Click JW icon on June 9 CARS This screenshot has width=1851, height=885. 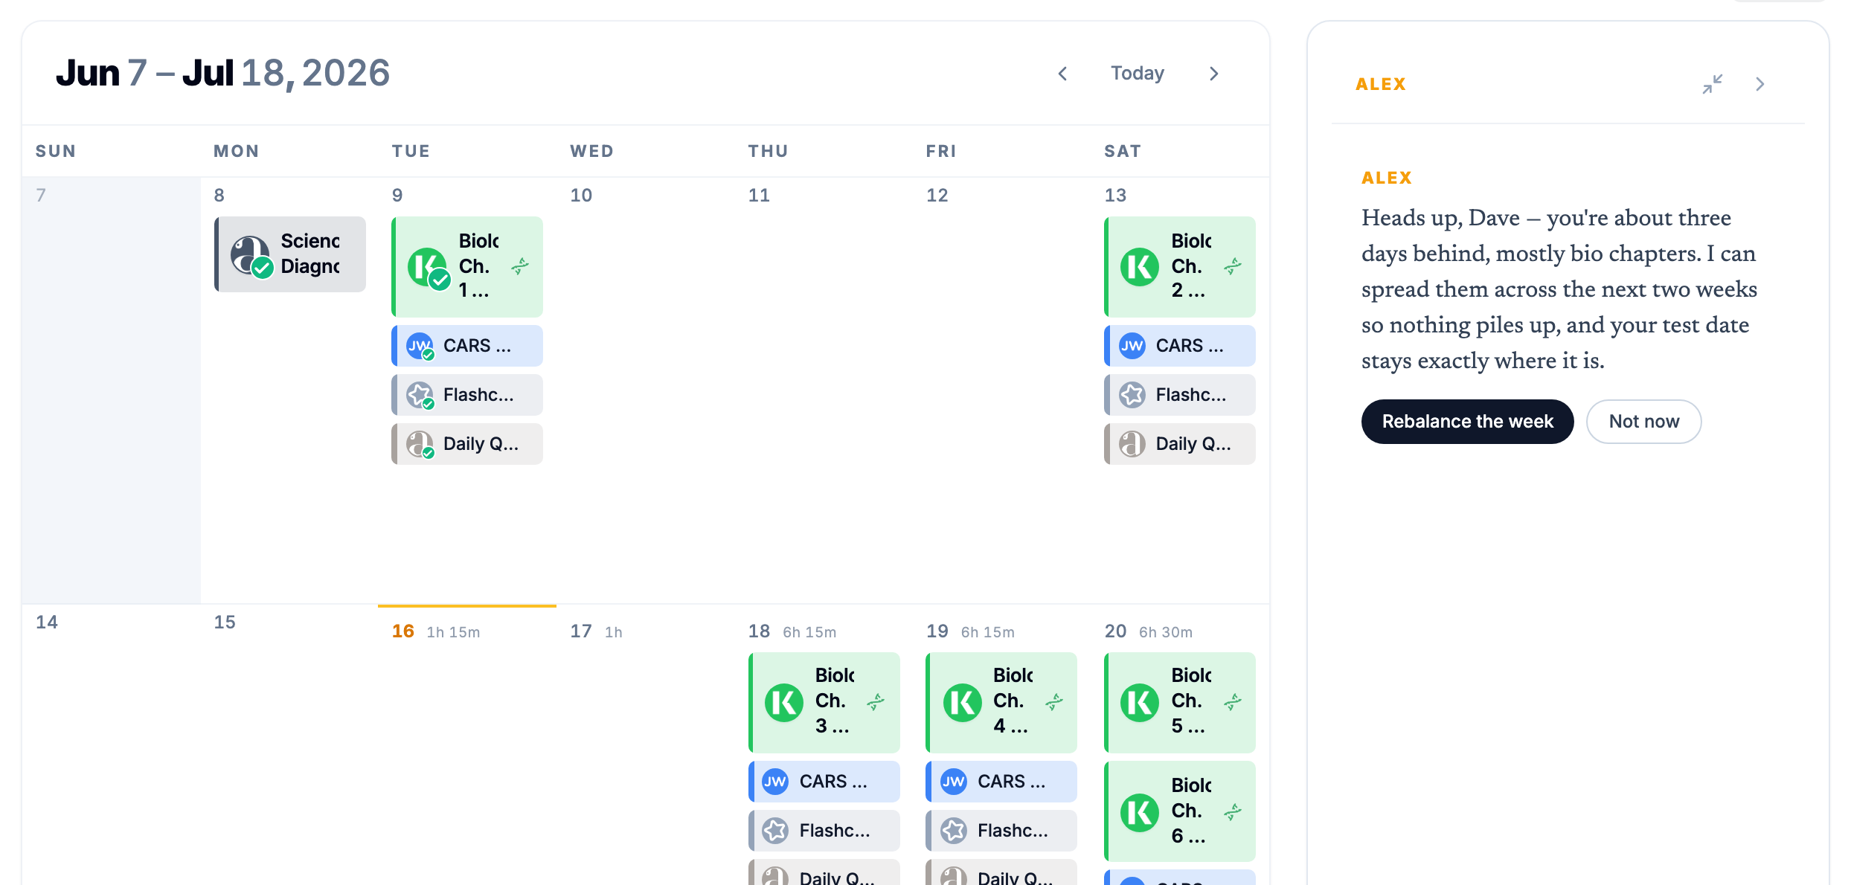click(x=420, y=346)
